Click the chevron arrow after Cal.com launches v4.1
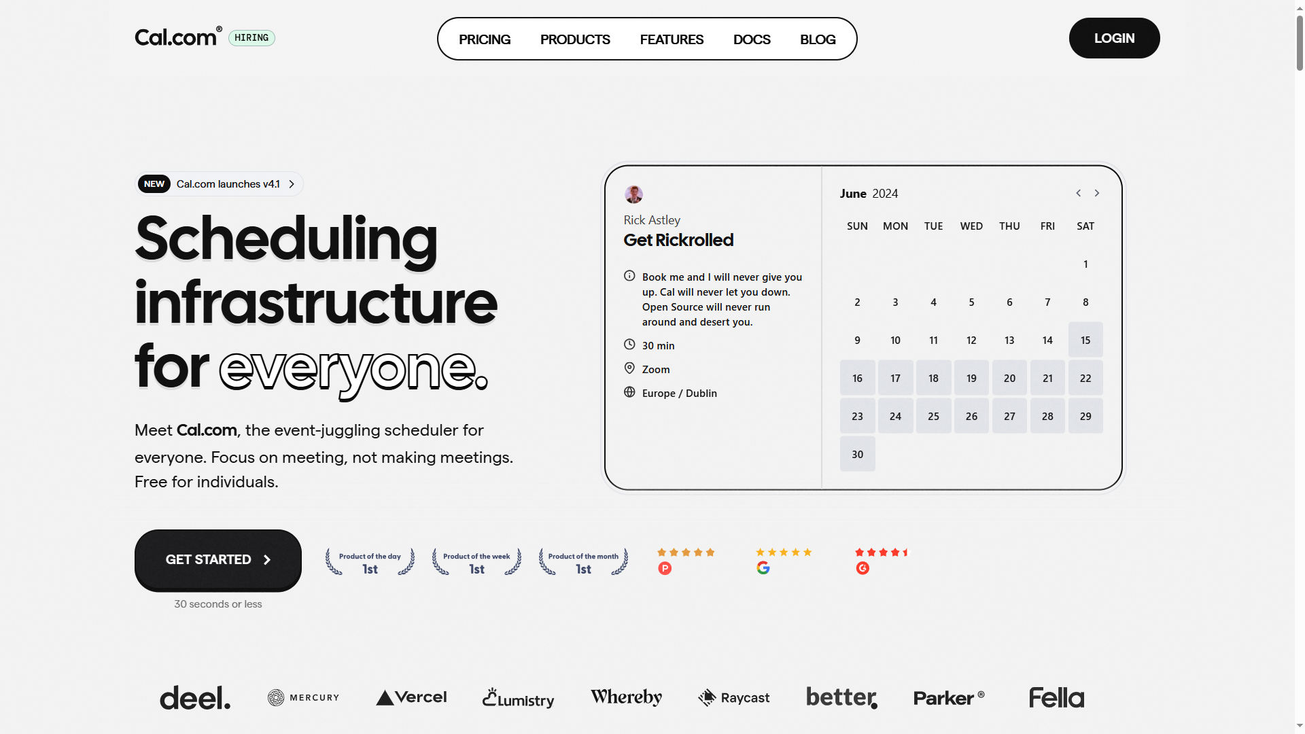Screen dimensions: 1305x734 point(292,183)
